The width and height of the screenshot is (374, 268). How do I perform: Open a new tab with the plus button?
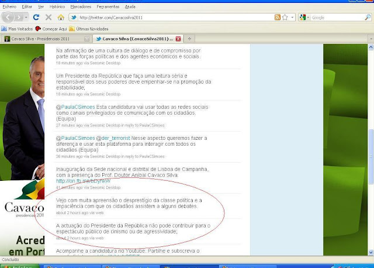[x=189, y=39]
